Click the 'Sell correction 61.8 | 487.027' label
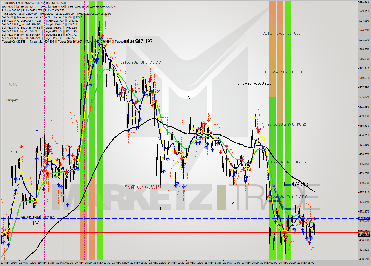 (287, 162)
